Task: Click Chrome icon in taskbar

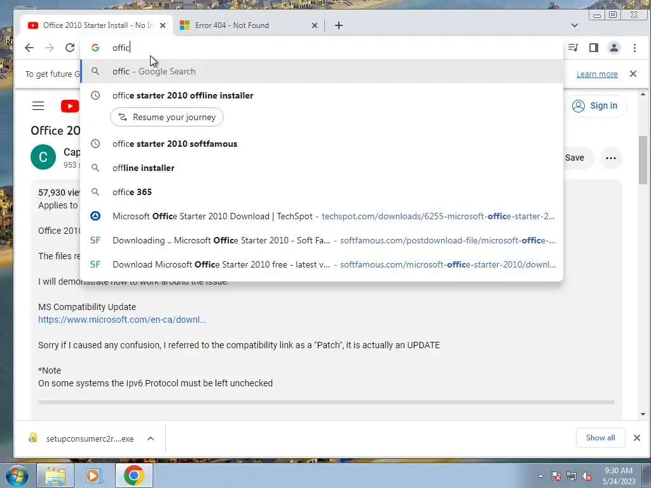Action: (134, 475)
